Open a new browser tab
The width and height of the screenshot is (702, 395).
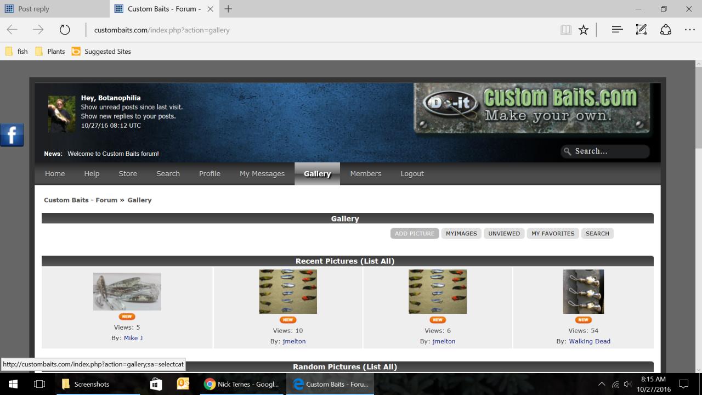point(228,9)
